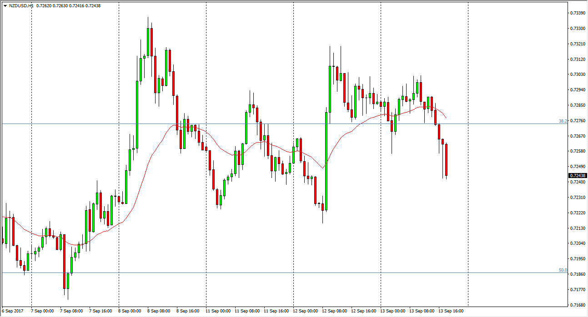
Task: Click the 7 Sep 08:00 time label
Action: tap(71, 311)
